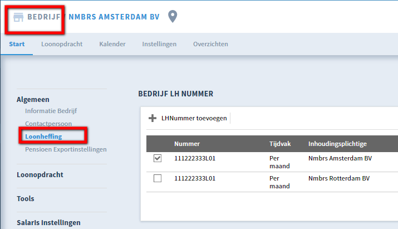Uncheck the Nmbrs Amsterdam BV checkbox
The image size is (398, 229).
coord(158,158)
